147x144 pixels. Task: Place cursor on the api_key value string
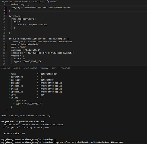[47, 7]
